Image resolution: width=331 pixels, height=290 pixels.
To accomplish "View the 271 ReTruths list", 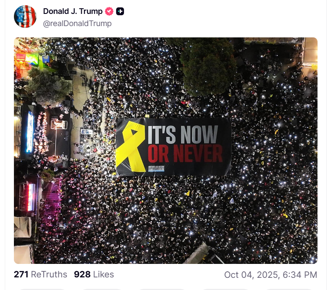I will pos(40,275).
